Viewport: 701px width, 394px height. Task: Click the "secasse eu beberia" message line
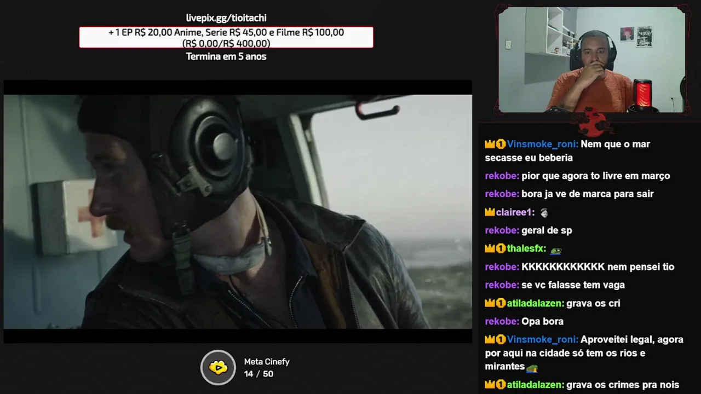click(528, 158)
